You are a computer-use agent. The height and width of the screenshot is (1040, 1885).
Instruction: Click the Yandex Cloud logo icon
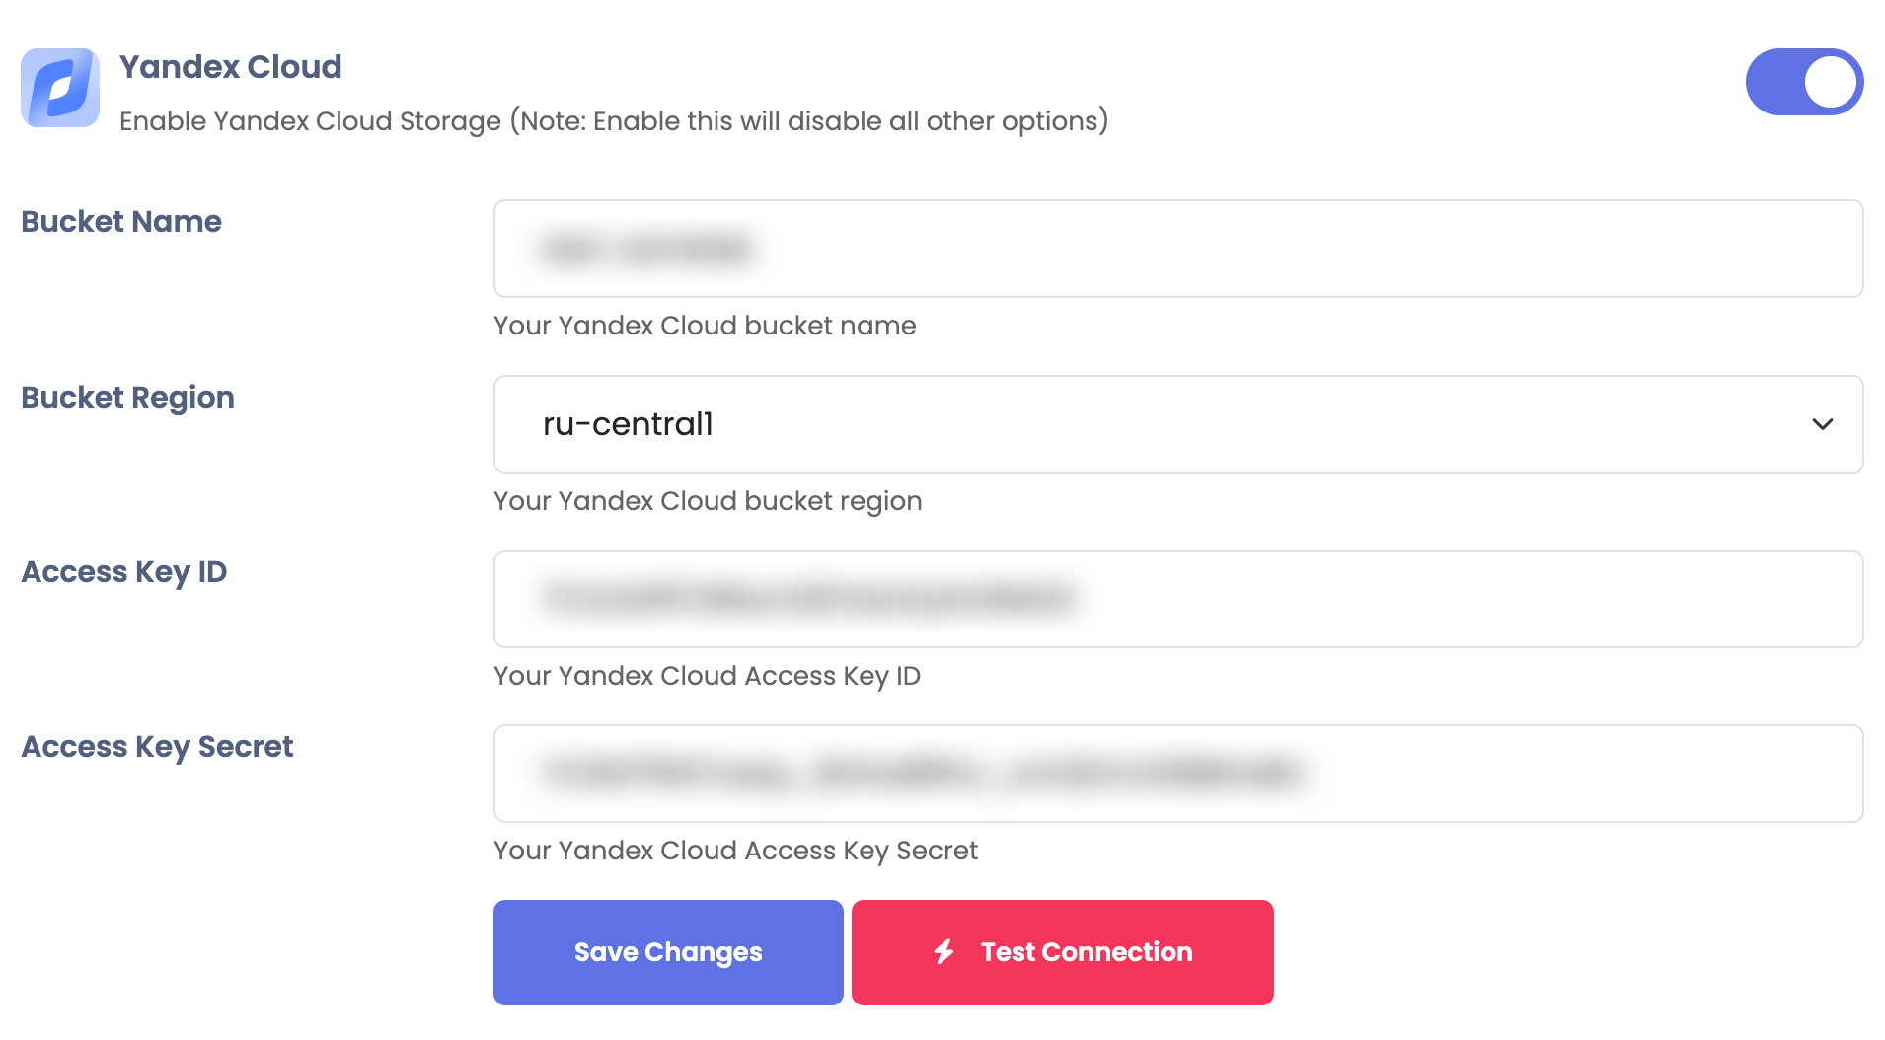60,88
